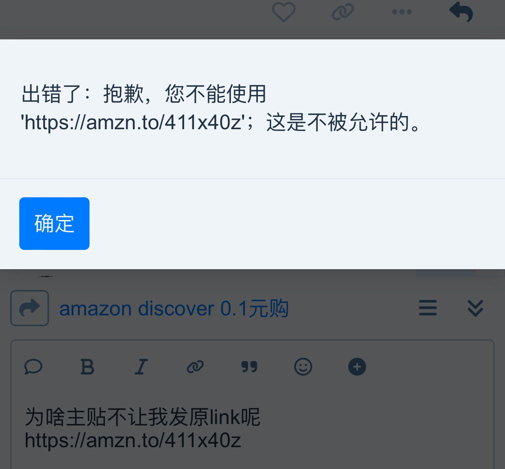Insert hyperlink from composer toolbar
The width and height of the screenshot is (505, 469).
pyautogui.click(x=195, y=367)
